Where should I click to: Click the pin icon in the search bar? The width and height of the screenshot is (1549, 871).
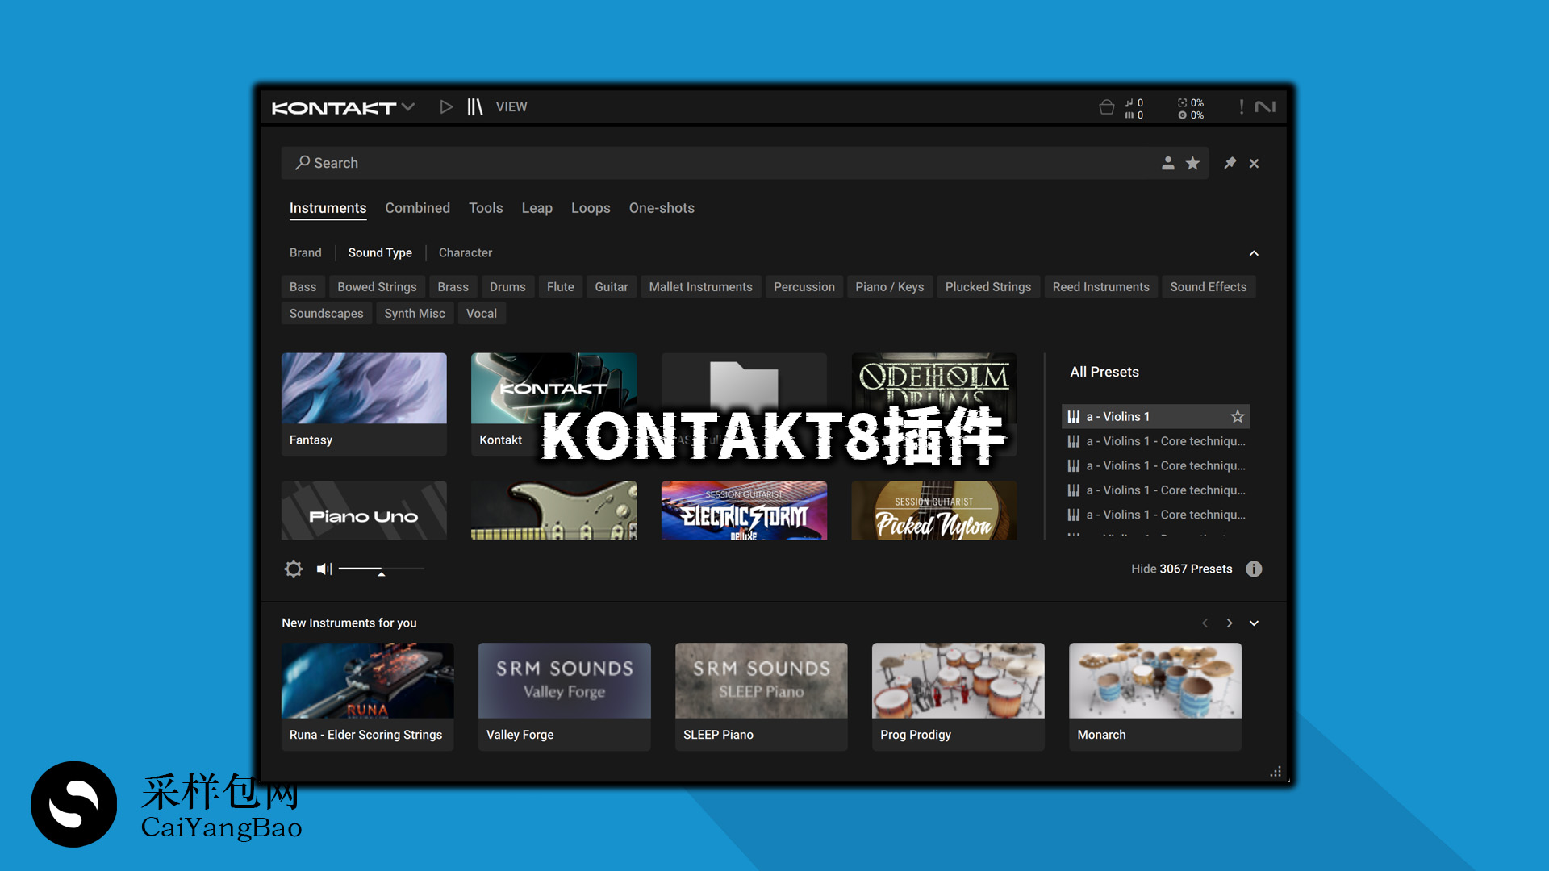pyautogui.click(x=1230, y=163)
